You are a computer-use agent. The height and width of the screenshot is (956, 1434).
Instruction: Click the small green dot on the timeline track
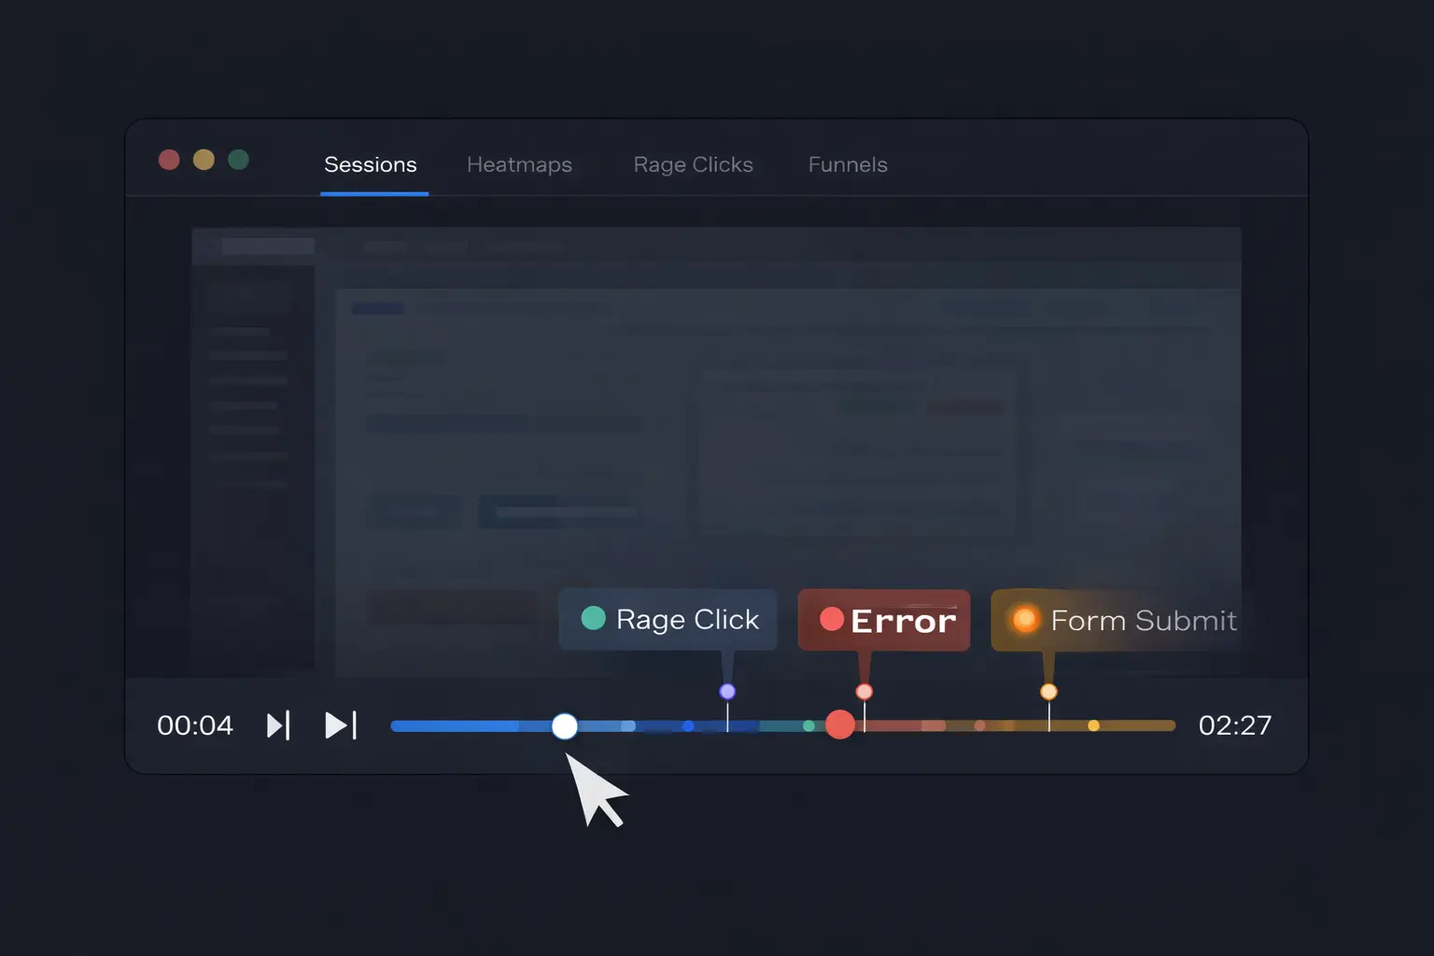tap(808, 724)
